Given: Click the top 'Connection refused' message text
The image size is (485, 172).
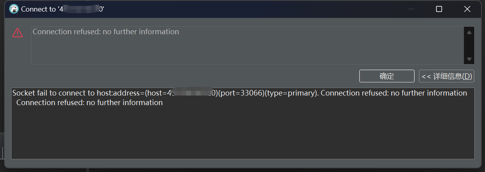Looking at the screenshot, I should click(x=106, y=32).
